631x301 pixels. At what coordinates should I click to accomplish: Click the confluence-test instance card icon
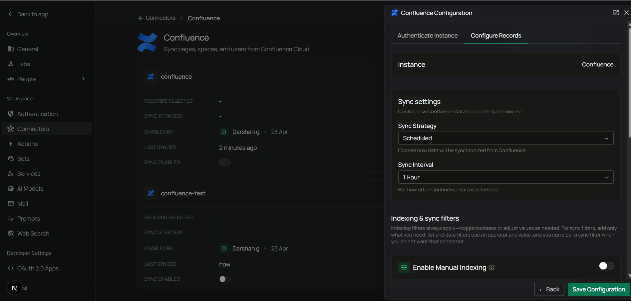tap(151, 193)
